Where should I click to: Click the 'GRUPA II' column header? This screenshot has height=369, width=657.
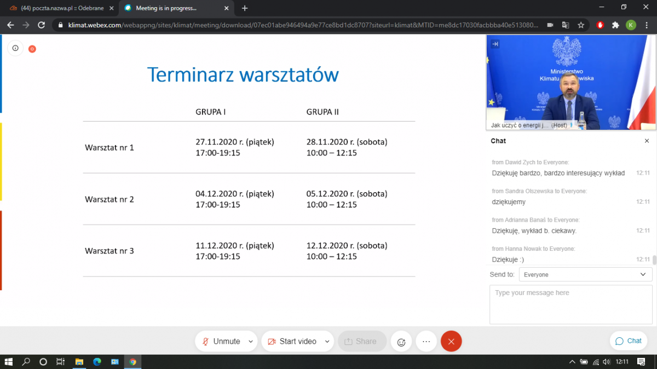coord(322,112)
